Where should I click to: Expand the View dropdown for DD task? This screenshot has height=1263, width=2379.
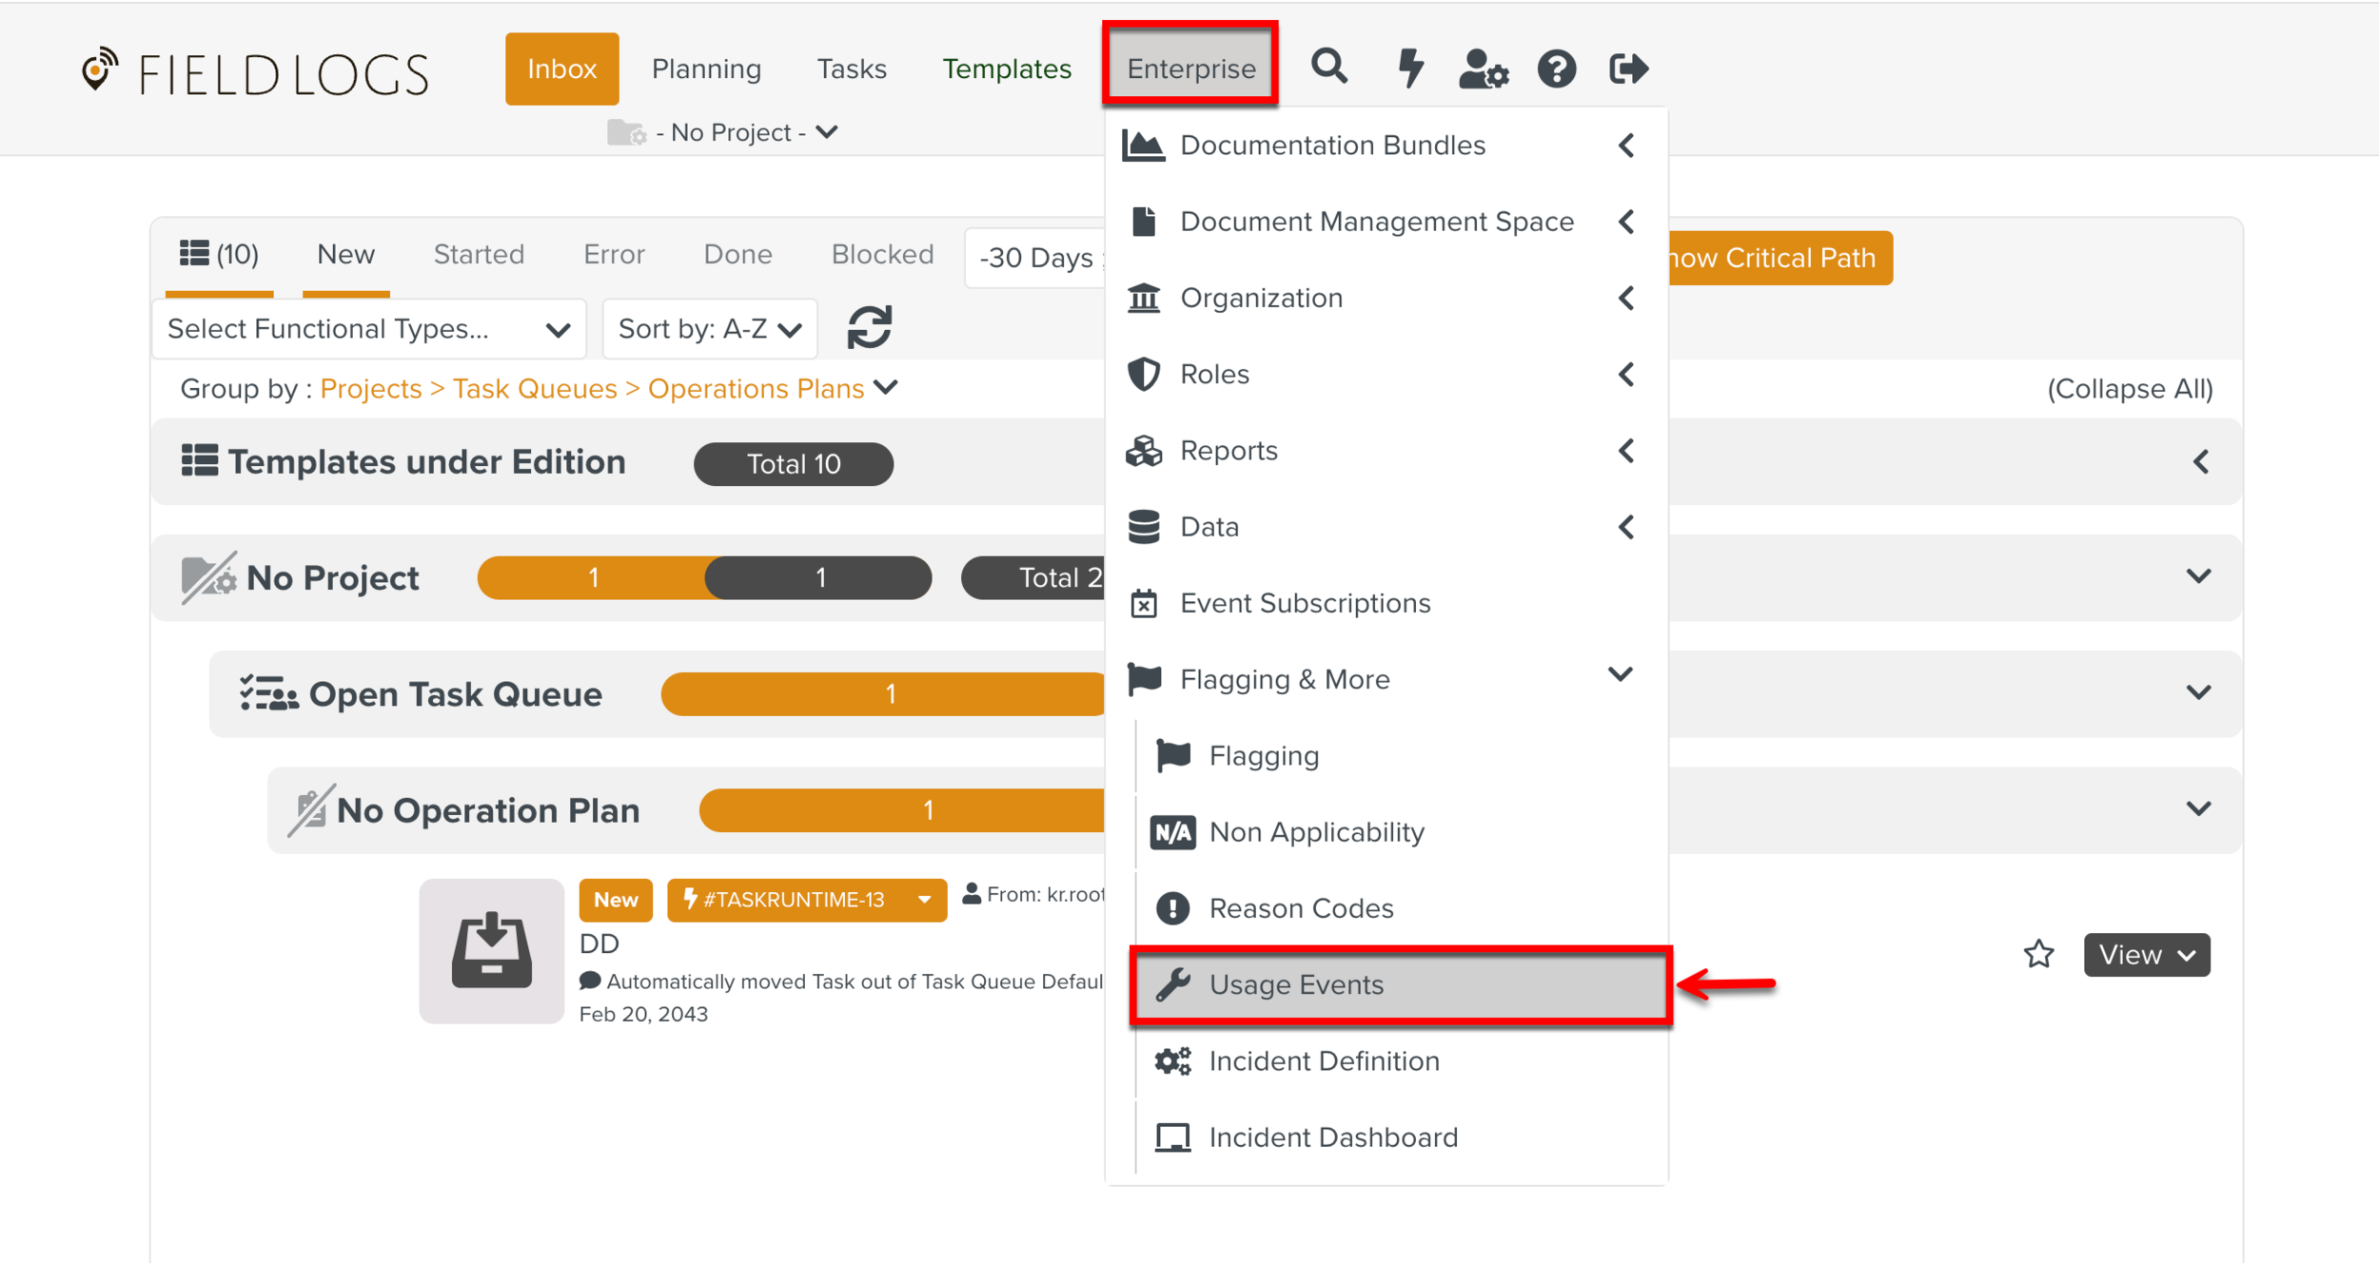(x=2146, y=954)
